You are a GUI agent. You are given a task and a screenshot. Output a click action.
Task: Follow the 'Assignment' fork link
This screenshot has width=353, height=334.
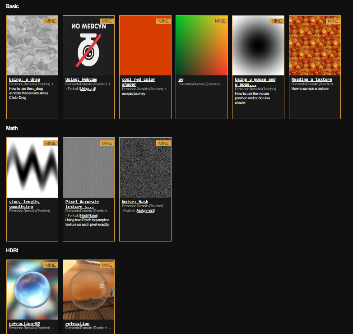[145, 210]
